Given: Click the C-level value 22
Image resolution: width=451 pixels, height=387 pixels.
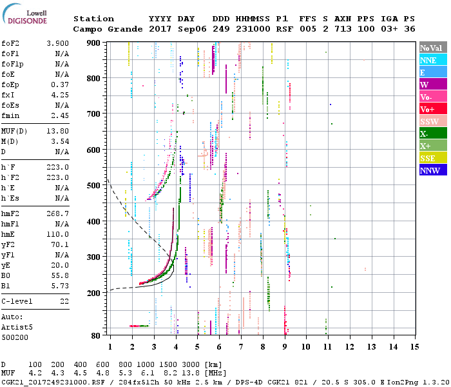Looking at the screenshot, I should 64,301.
